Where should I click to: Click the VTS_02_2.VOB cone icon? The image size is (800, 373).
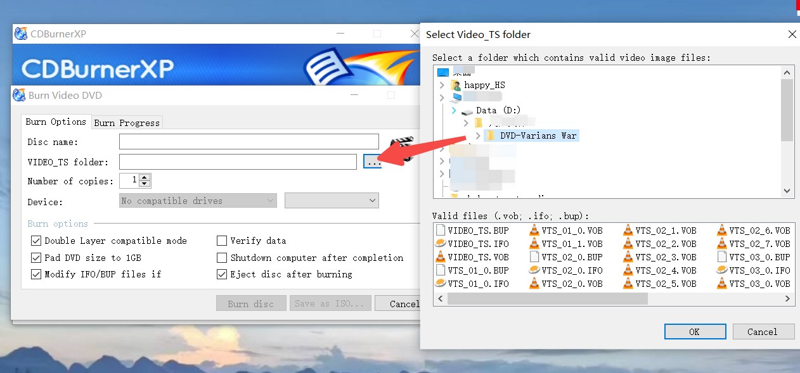click(x=628, y=244)
